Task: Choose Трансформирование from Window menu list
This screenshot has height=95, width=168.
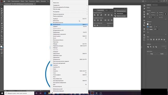Action: pos(69,81)
